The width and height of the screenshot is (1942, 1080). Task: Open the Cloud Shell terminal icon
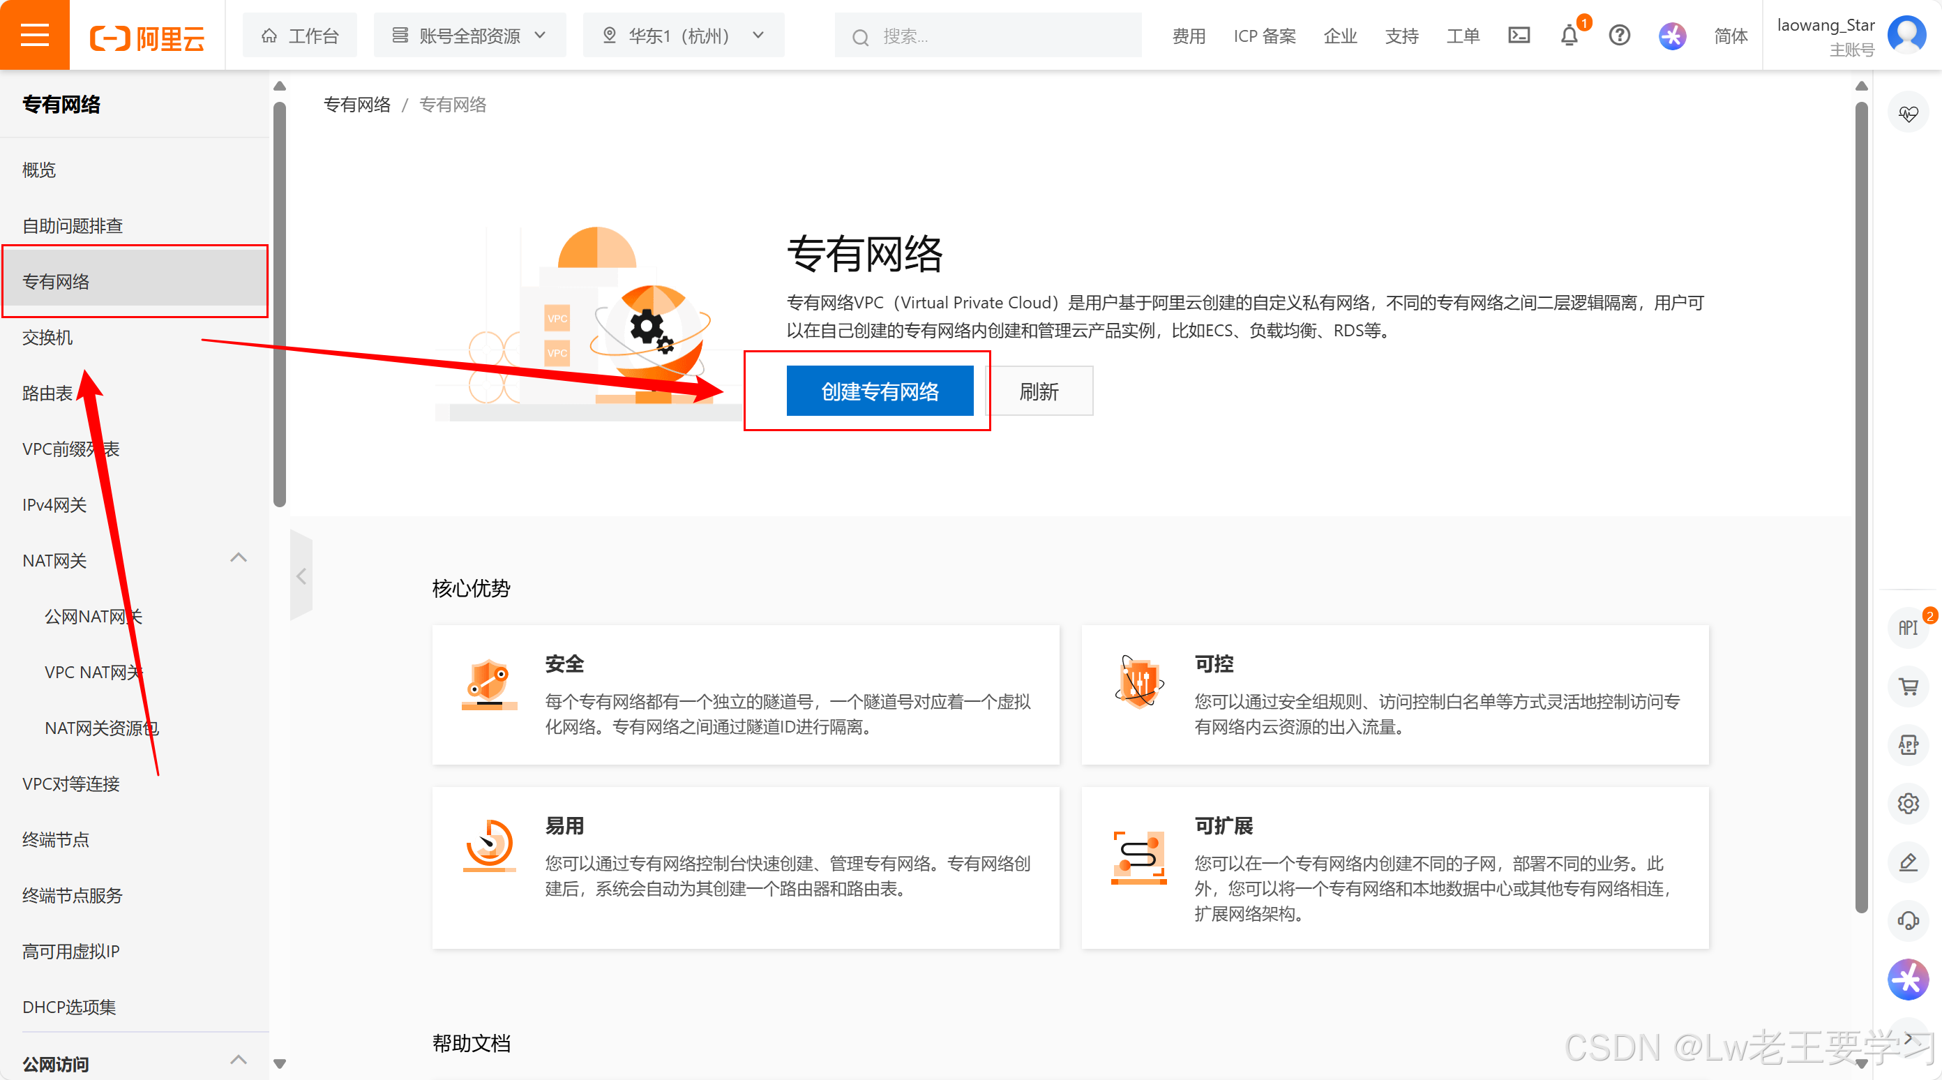[x=1519, y=36]
